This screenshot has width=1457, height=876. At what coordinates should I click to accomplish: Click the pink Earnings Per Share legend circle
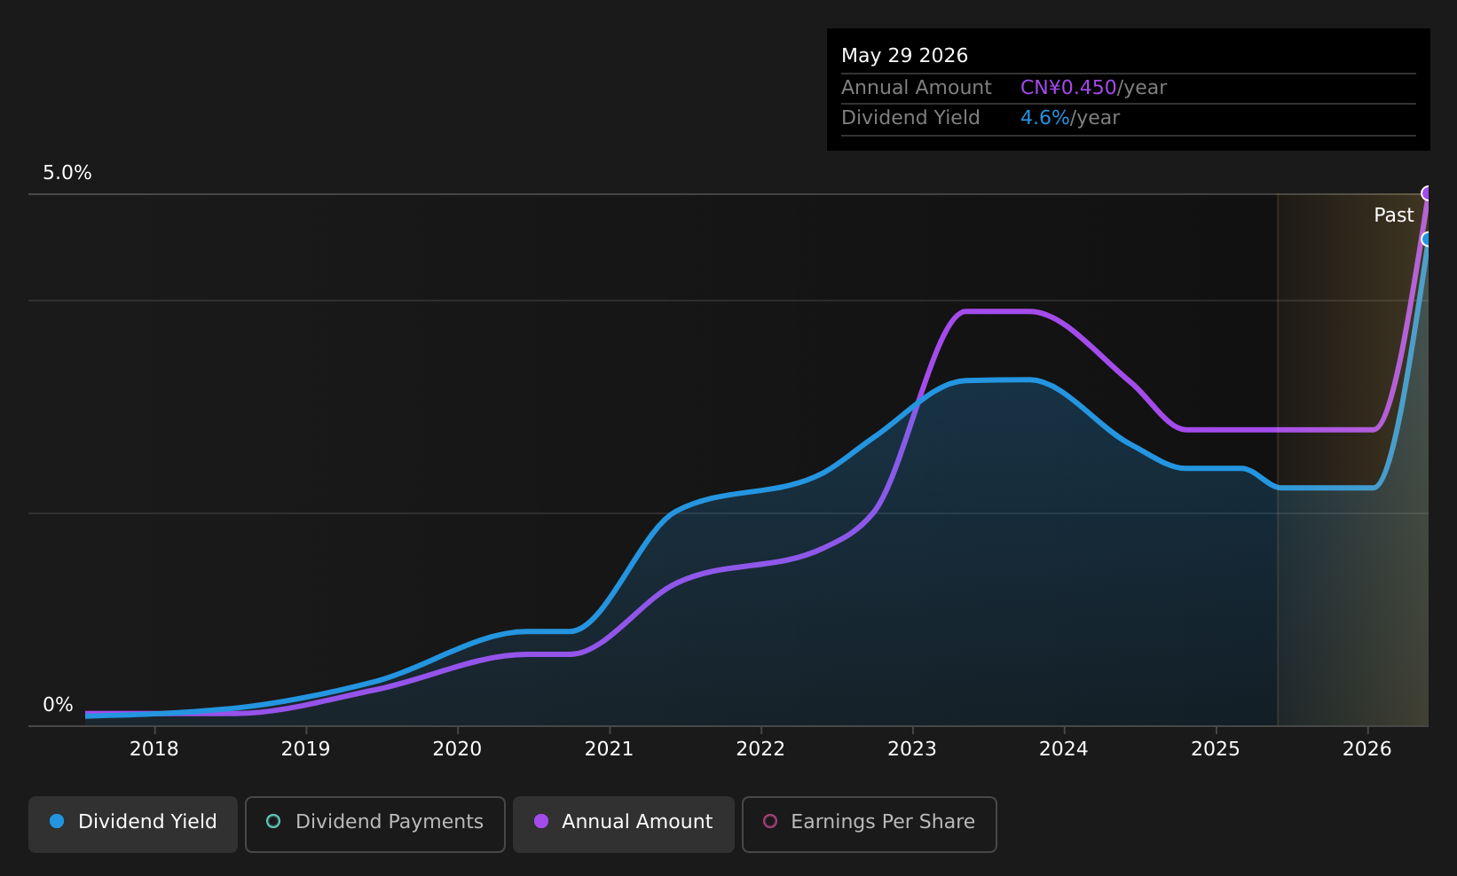click(770, 821)
